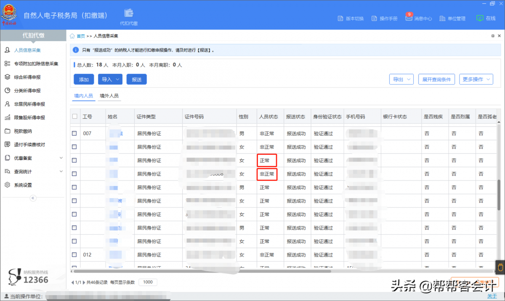Open the 操作手册 manual

pyautogui.click(x=385, y=18)
